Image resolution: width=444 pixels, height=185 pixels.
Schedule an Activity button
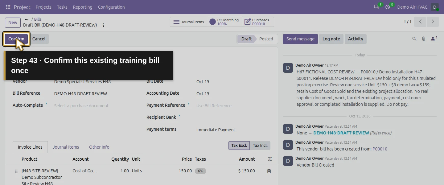[356, 39]
